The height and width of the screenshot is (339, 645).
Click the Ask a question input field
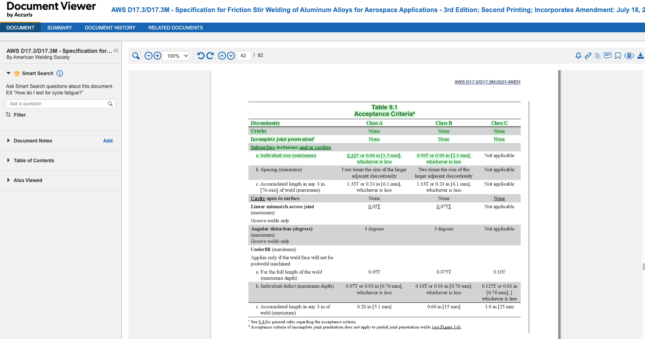click(61, 104)
